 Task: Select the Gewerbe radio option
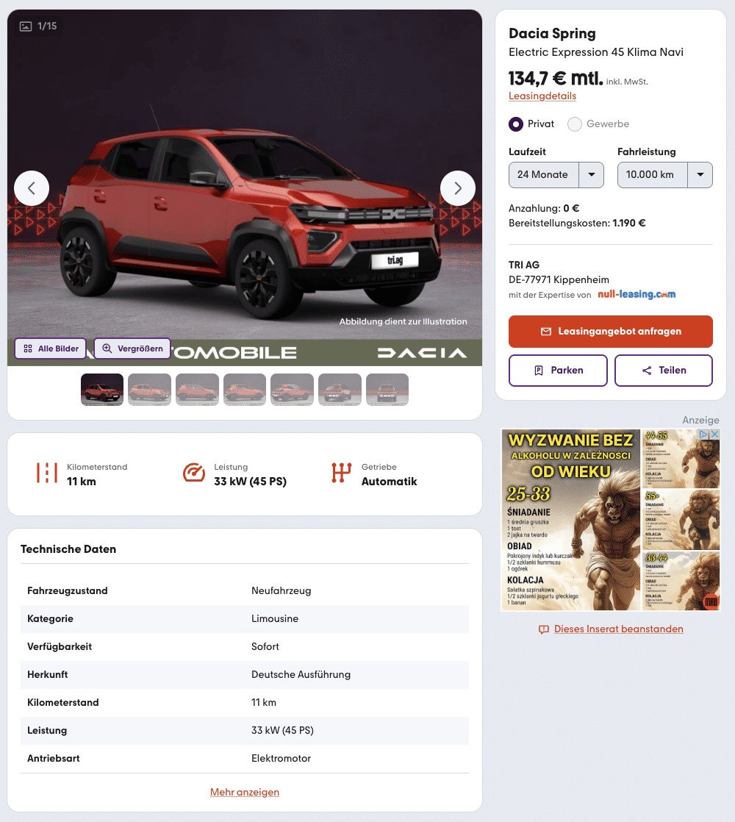coord(575,124)
